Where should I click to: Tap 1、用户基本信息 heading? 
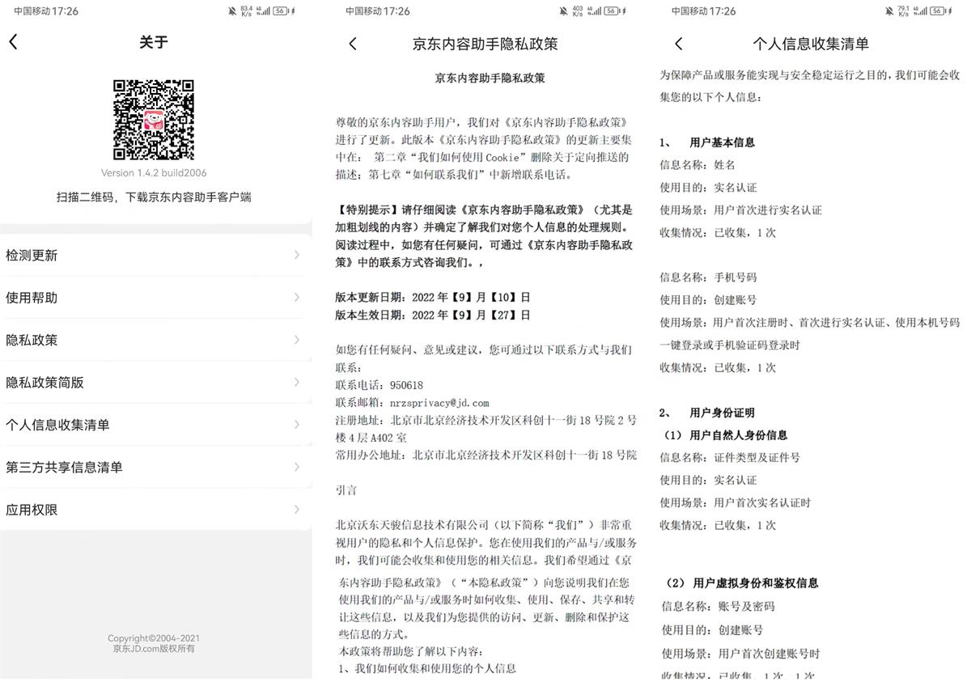pos(707,142)
